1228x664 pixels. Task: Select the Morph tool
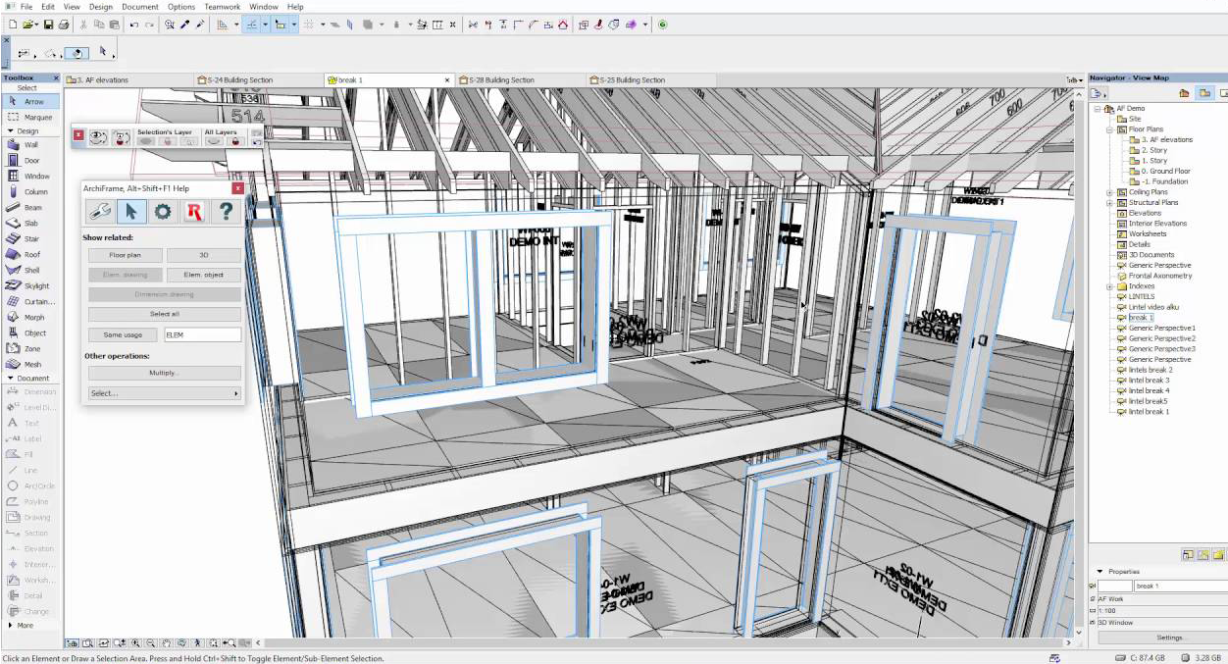click(x=30, y=317)
